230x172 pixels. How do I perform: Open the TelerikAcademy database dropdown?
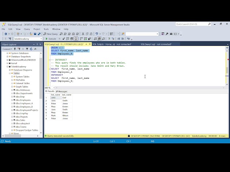(x=41, y=39)
